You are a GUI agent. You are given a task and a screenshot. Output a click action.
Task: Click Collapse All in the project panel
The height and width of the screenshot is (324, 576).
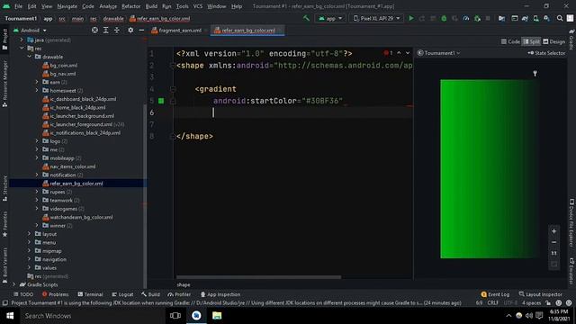117,30
